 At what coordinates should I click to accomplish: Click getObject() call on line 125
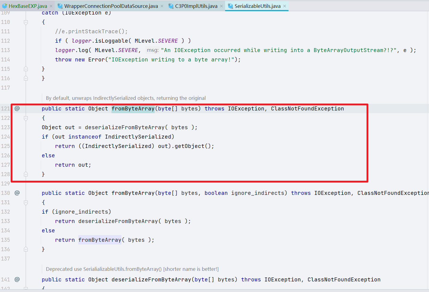[193, 146]
